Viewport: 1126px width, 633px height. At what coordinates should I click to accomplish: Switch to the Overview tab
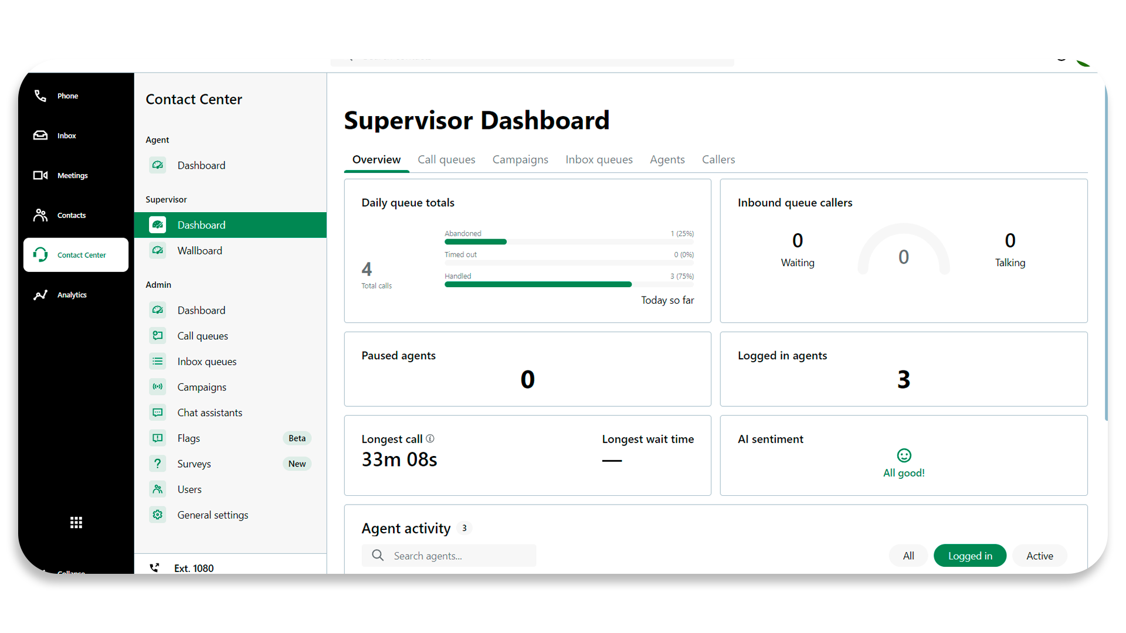[377, 159]
